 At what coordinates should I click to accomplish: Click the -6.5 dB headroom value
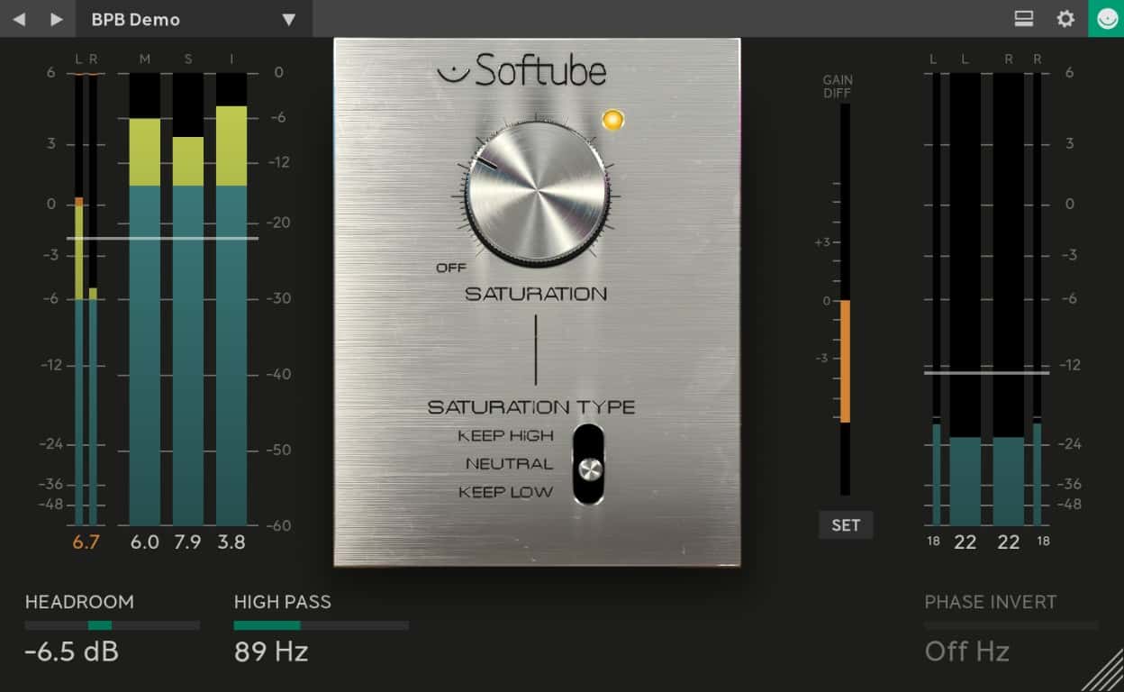71,651
